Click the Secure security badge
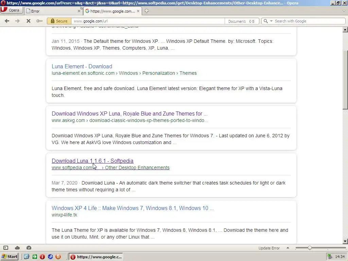The width and height of the screenshot is (348, 261). point(59,21)
